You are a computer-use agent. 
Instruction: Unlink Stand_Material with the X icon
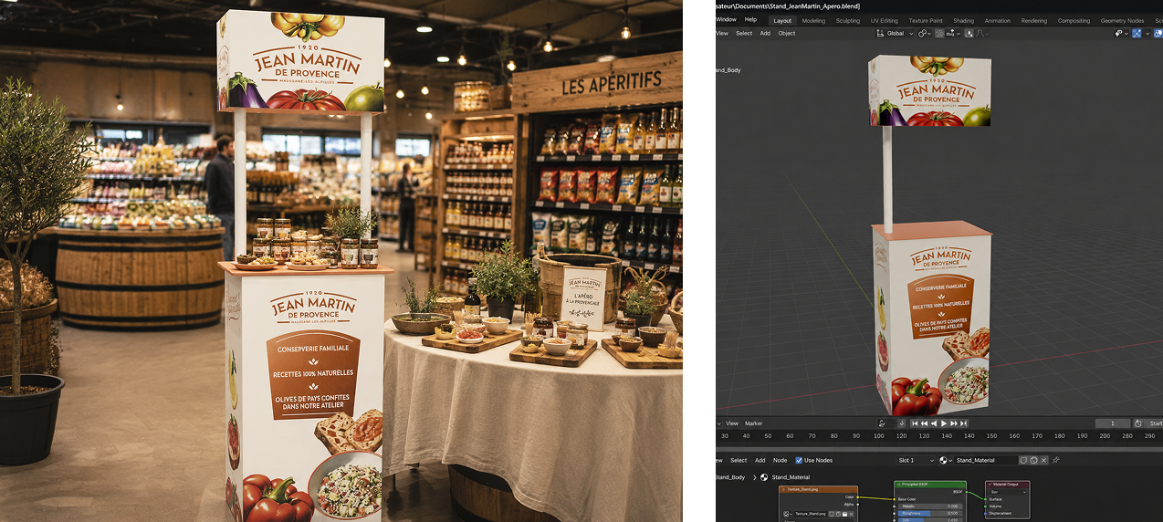click(1043, 460)
